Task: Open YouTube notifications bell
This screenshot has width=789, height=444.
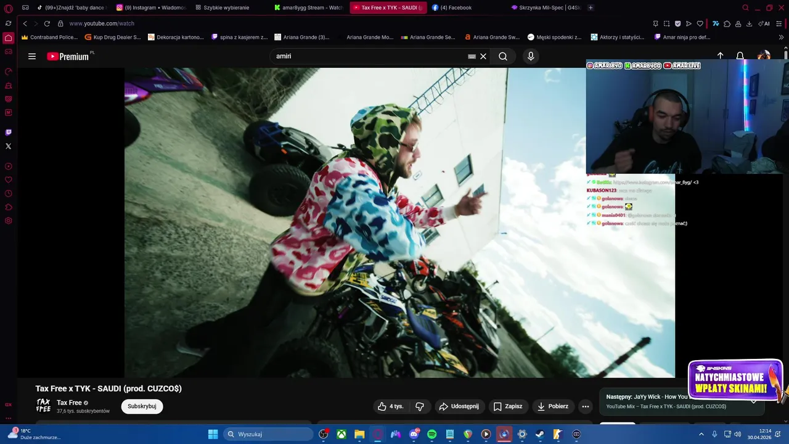Action: click(x=740, y=56)
